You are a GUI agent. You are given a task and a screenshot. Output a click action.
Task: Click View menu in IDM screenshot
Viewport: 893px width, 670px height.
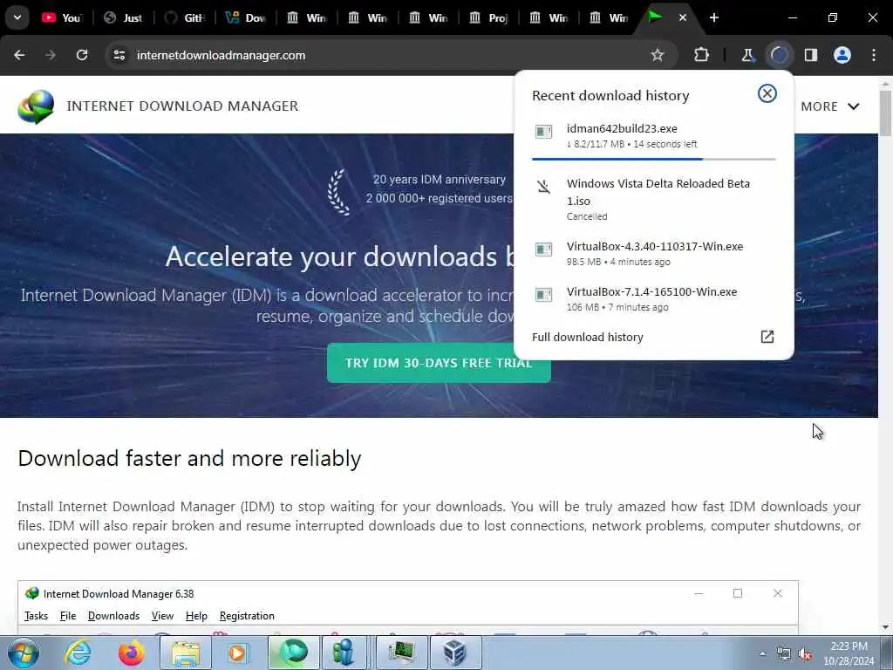(162, 616)
